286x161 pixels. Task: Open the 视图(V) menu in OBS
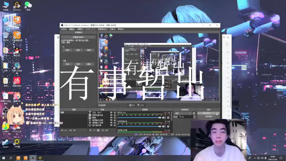coord(80,29)
